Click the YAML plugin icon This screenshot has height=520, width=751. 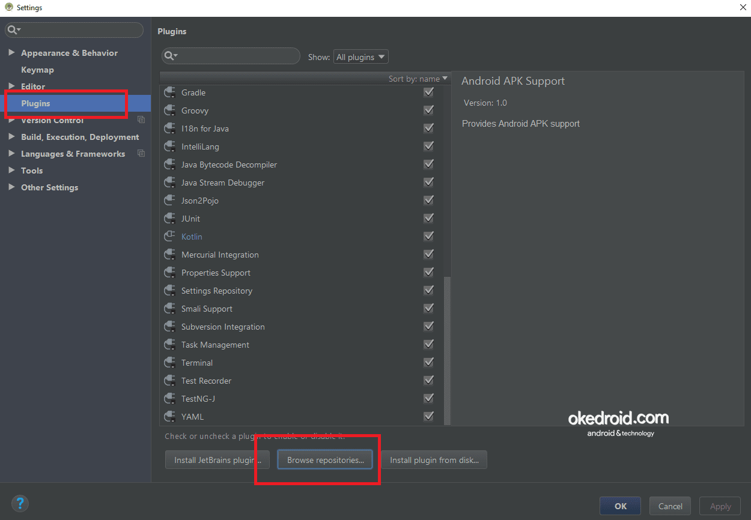coord(170,416)
